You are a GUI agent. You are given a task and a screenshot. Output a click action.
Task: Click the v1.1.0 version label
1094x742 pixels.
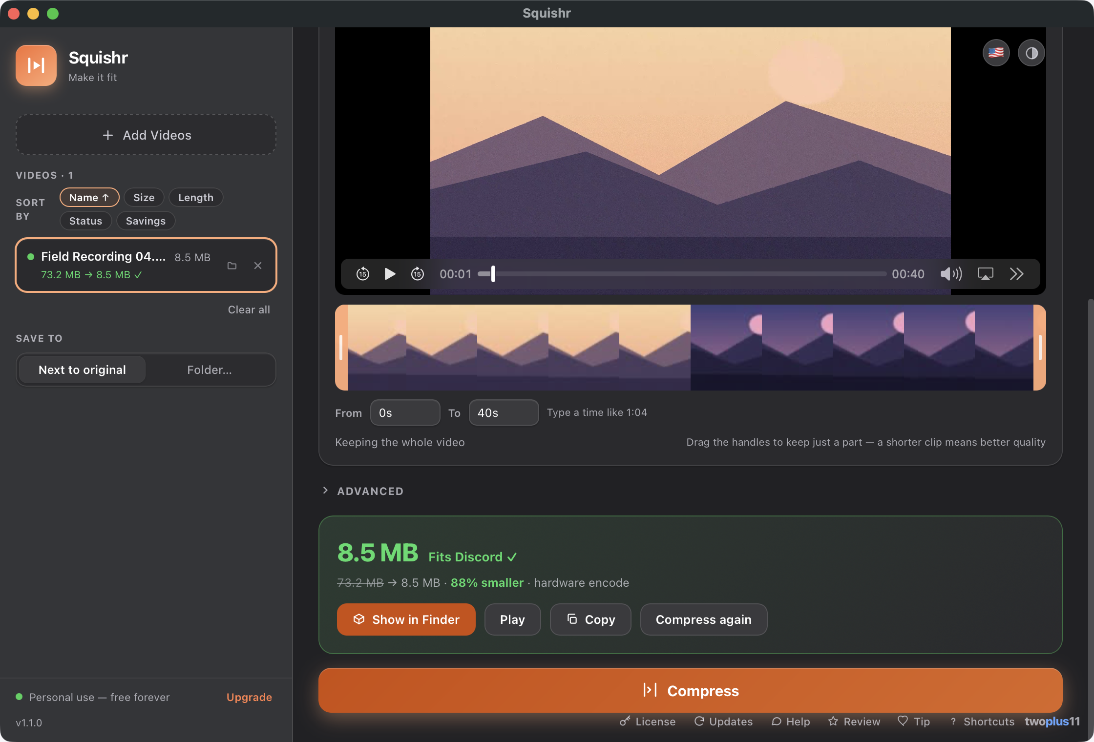(29, 722)
